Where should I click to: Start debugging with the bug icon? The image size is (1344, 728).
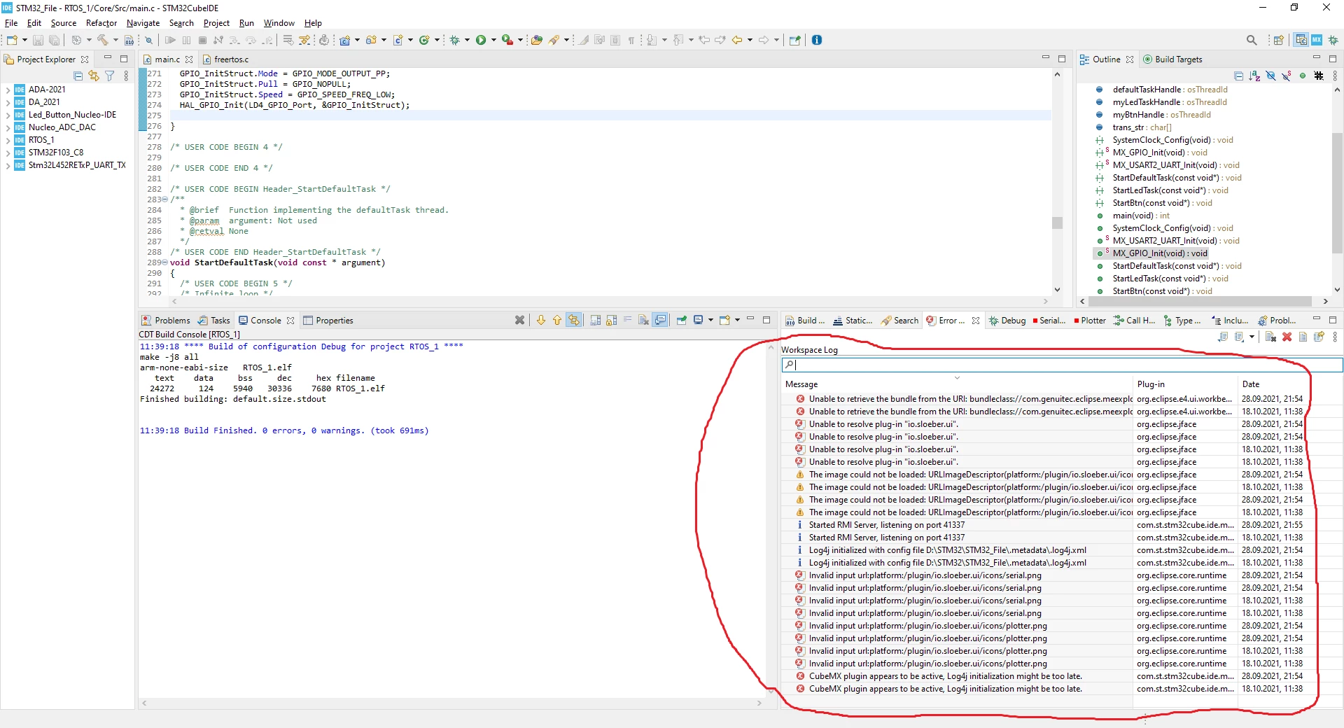pos(454,40)
